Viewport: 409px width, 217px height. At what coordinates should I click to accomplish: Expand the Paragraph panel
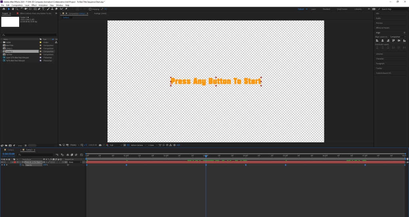pos(380,64)
